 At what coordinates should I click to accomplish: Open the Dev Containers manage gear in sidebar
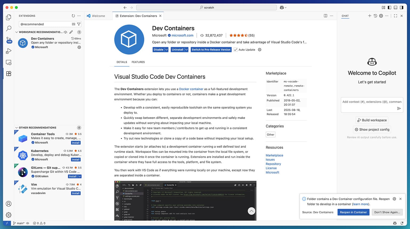tap(79, 47)
